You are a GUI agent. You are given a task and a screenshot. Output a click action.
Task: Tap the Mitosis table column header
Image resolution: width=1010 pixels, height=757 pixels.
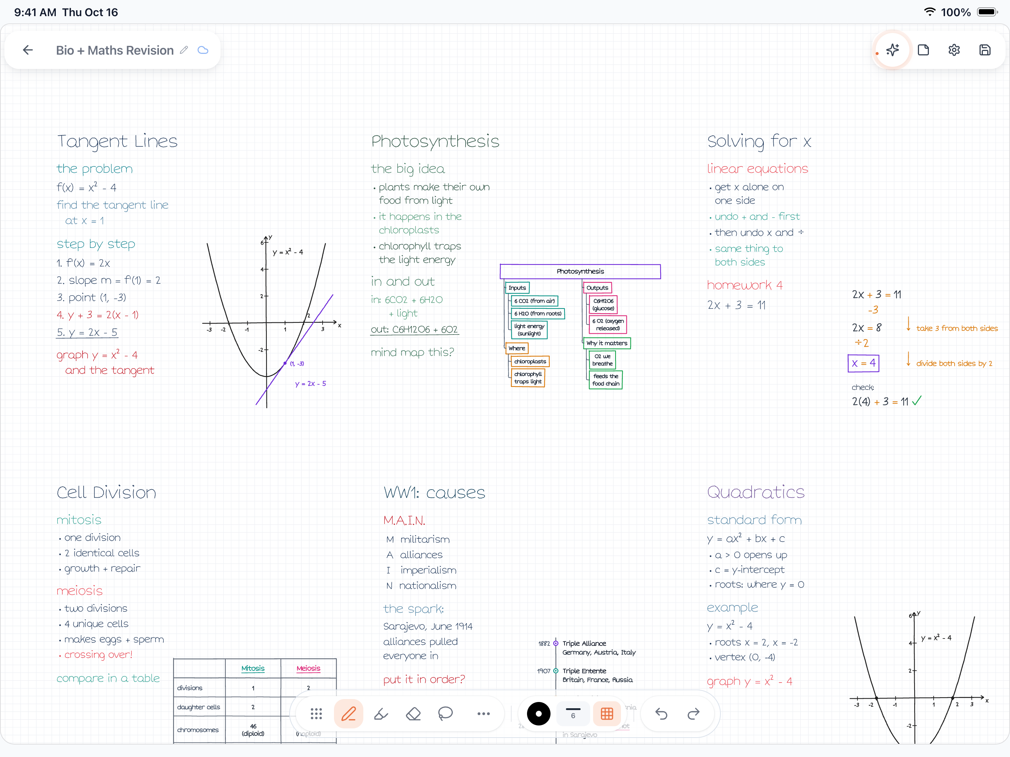(253, 669)
